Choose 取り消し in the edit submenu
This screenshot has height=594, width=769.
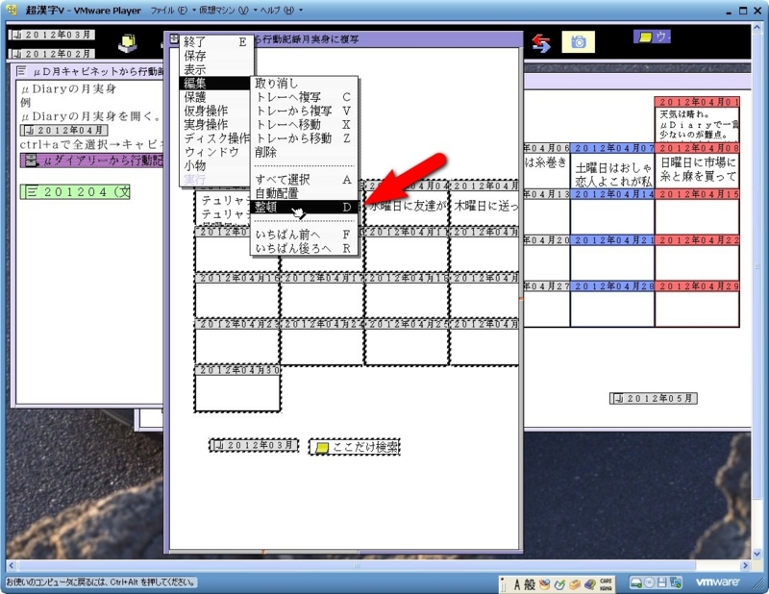tap(304, 84)
